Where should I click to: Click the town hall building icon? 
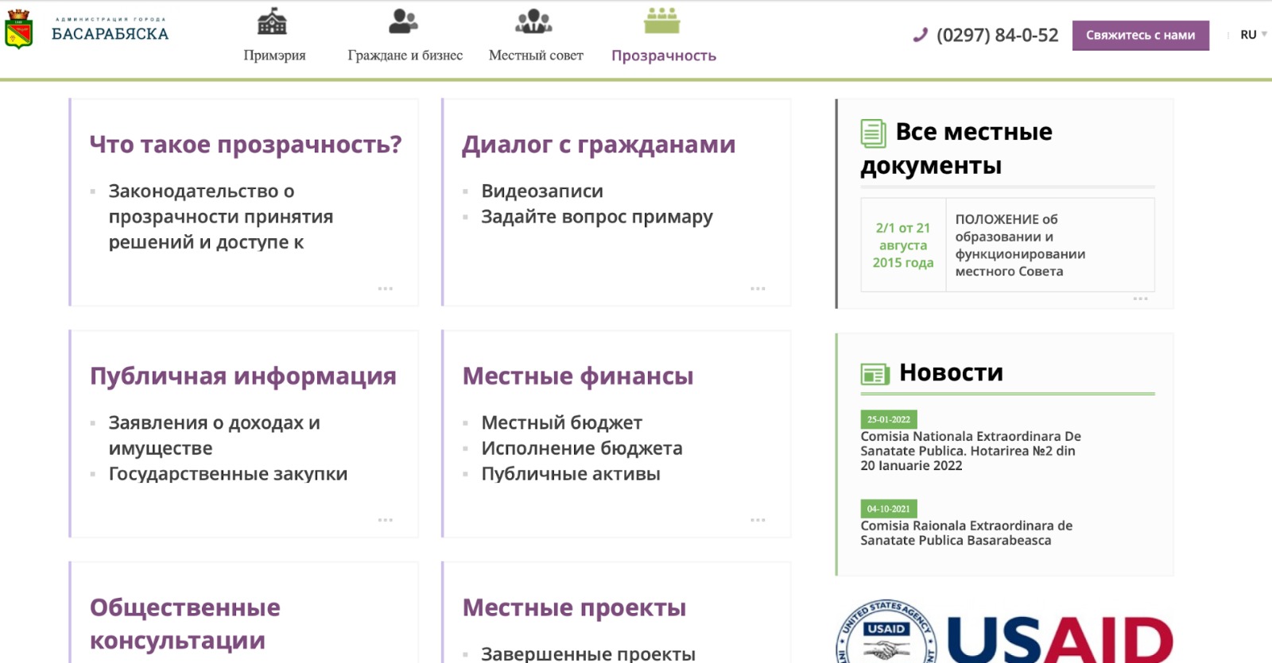(x=272, y=21)
